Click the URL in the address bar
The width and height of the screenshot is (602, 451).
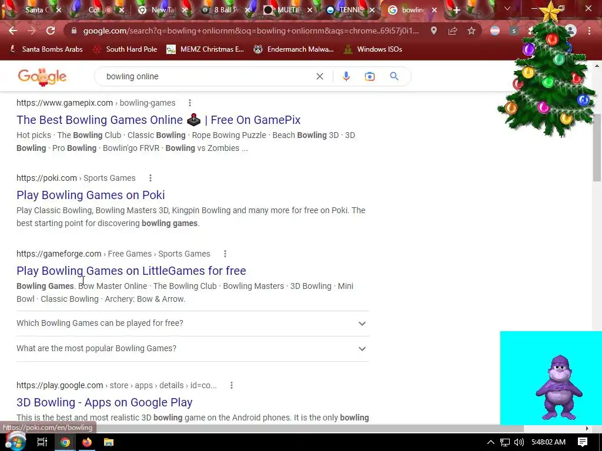[251, 31]
